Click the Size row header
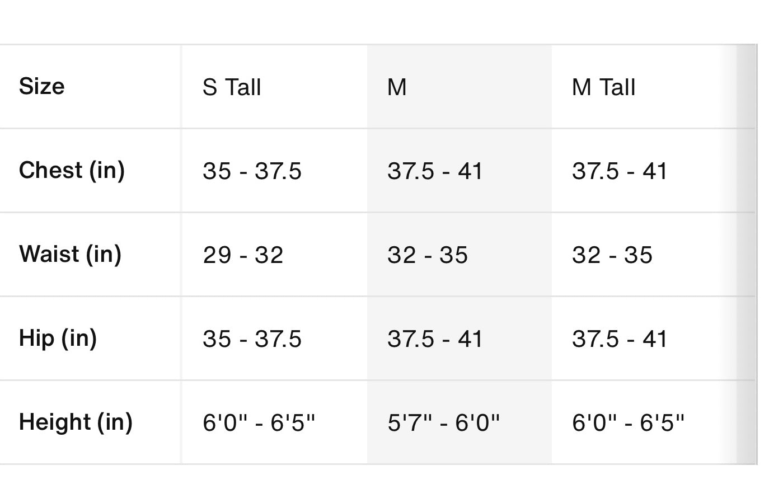This screenshot has height=484, width=769. pyautogui.click(x=42, y=86)
